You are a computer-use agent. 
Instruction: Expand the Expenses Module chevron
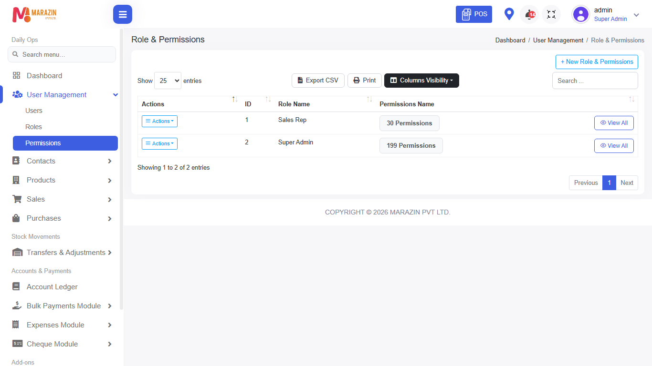(110, 325)
